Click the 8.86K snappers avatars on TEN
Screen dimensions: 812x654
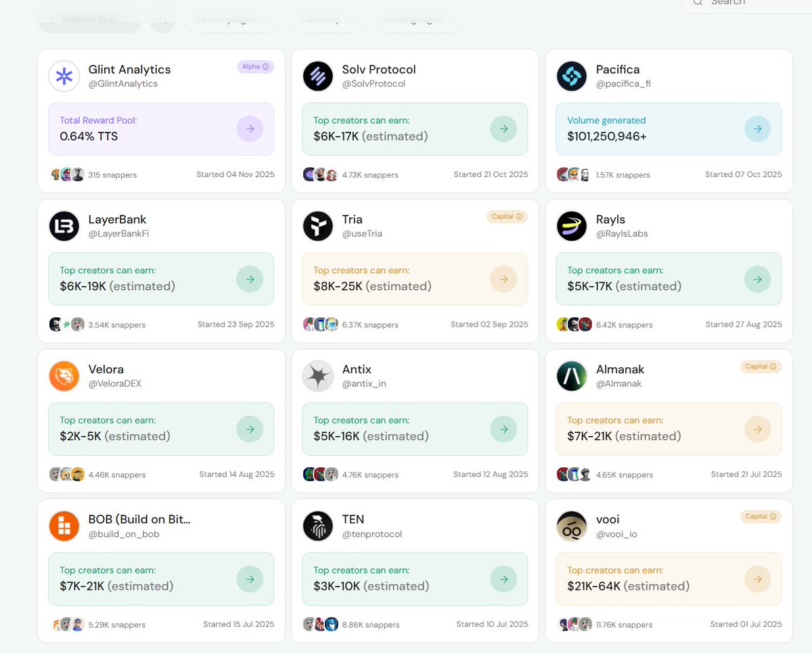click(321, 624)
